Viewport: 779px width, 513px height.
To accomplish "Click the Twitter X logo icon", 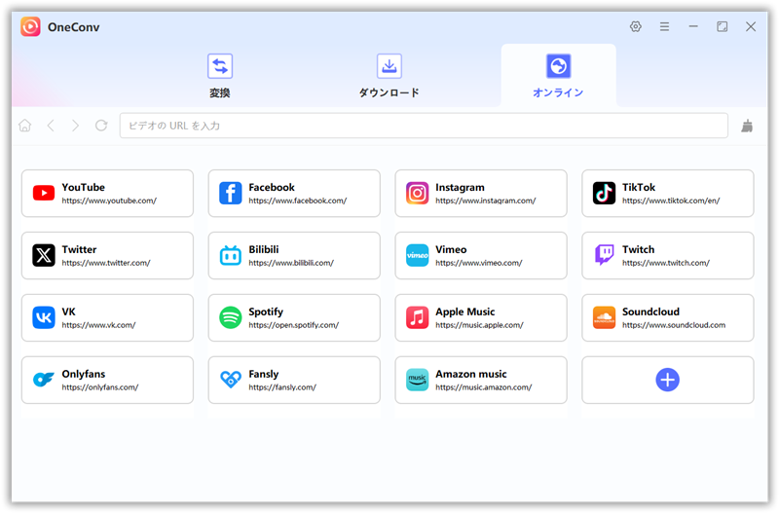I will pos(44,255).
